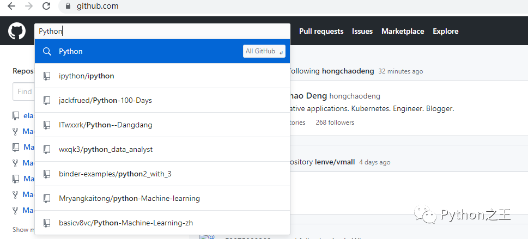The image size is (528, 239).
Task: Go back with the browser back arrow
Action: coord(11,6)
